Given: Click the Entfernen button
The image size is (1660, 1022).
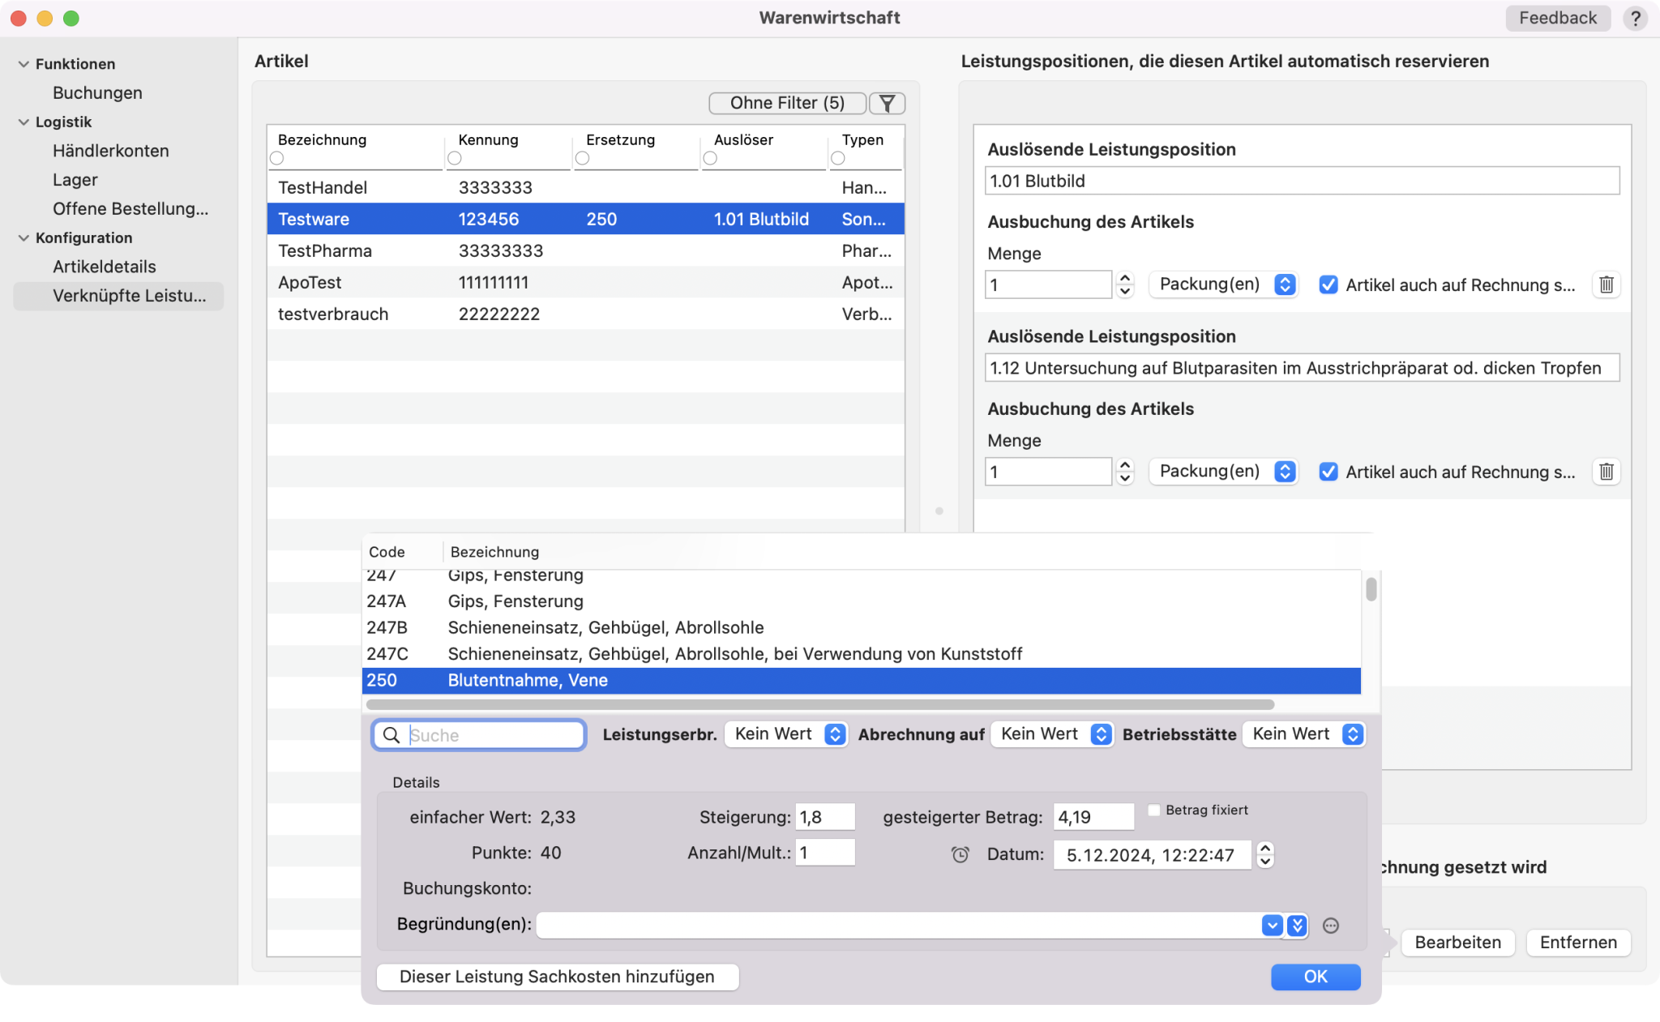Looking at the screenshot, I should [1578, 943].
